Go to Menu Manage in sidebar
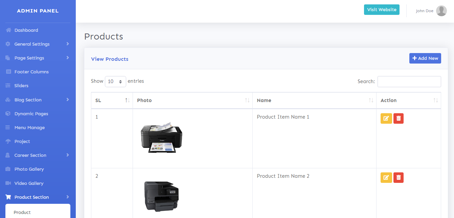This screenshot has width=454, height=218. pos(29,128)
